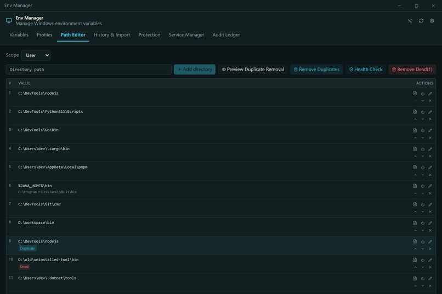
Task: Delete dead uninstalled-tool\bin entry
Action: pos(430,267)
